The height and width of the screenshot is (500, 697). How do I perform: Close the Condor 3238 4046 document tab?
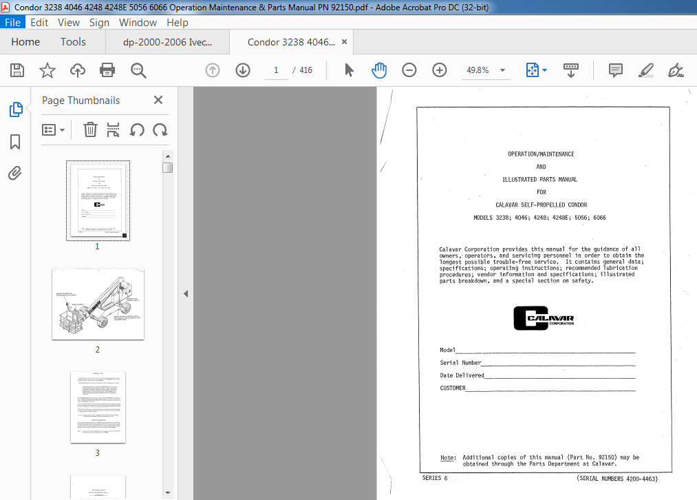[344, 42]
